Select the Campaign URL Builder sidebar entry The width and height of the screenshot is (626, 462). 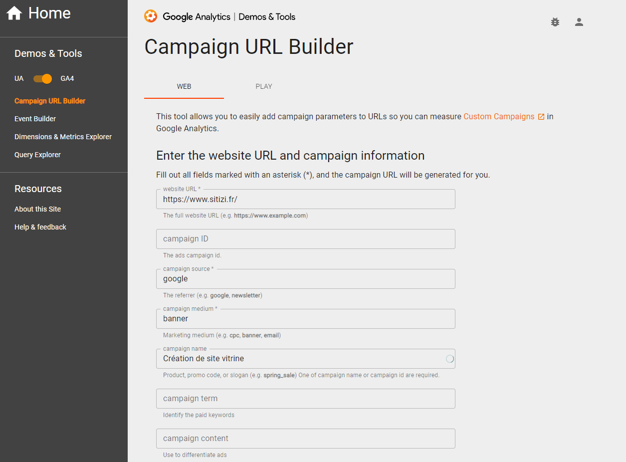click(x=49, y=101)
